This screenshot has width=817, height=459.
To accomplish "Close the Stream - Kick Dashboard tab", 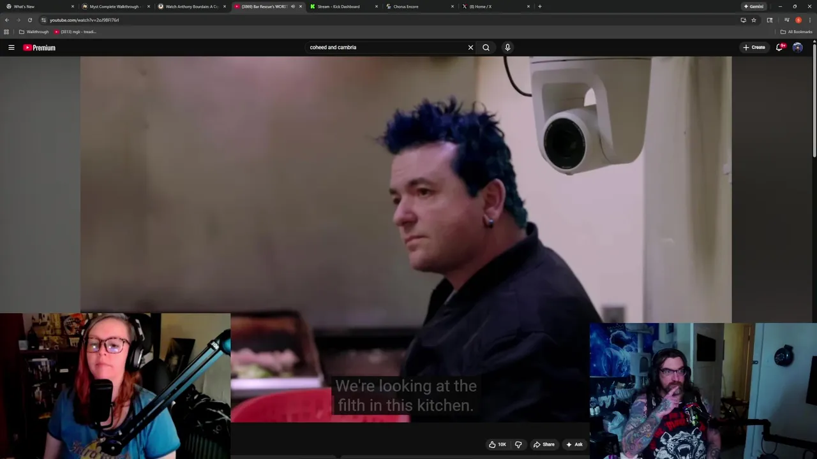I will (377, 6).
